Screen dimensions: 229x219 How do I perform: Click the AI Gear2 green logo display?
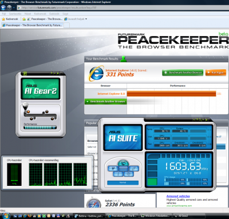pyautogui.click(x=41, y=89)
